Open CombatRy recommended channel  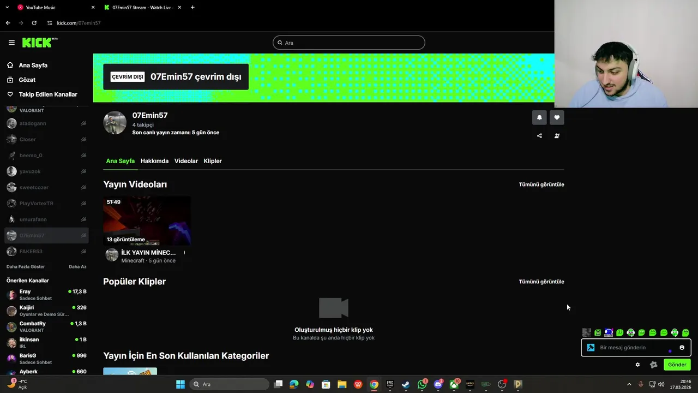pos(46,326)
